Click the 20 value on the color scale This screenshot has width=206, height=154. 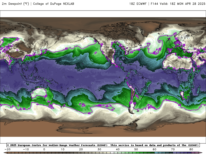coord(81,149)
